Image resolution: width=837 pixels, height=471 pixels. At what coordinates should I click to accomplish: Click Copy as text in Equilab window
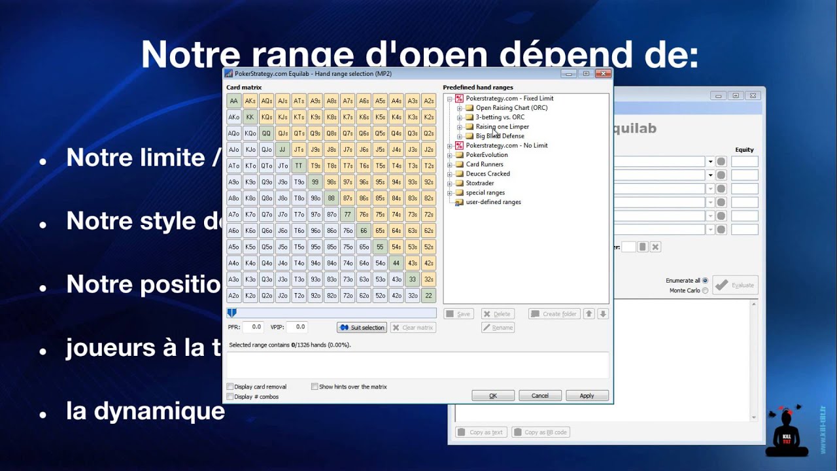[480, 432]
